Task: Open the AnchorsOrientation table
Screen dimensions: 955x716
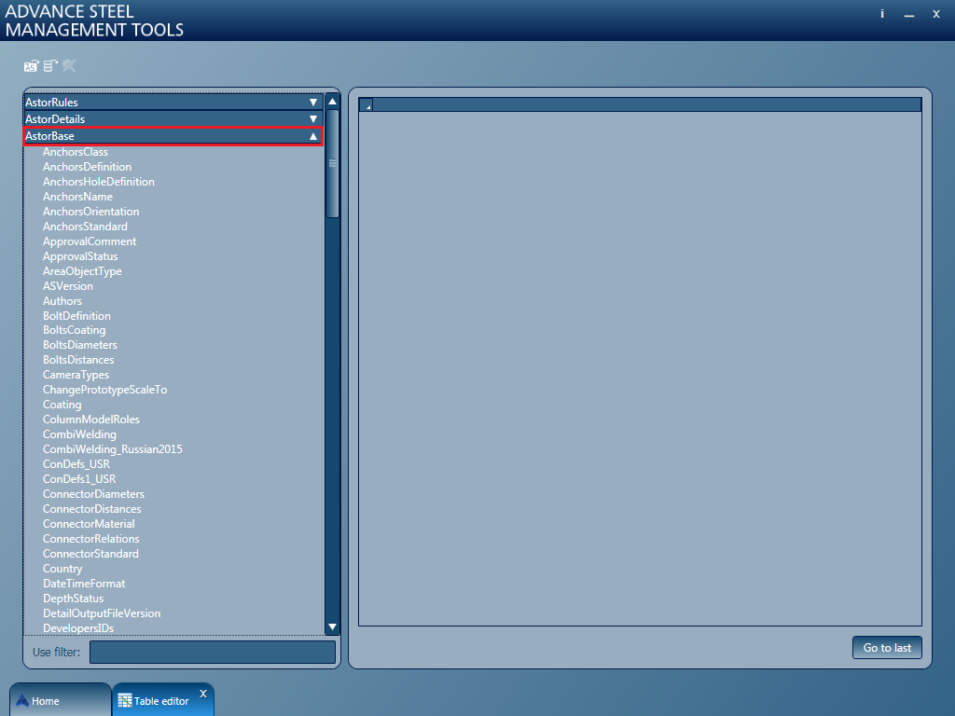Action: pyautogui.click(x=90, y=212)
